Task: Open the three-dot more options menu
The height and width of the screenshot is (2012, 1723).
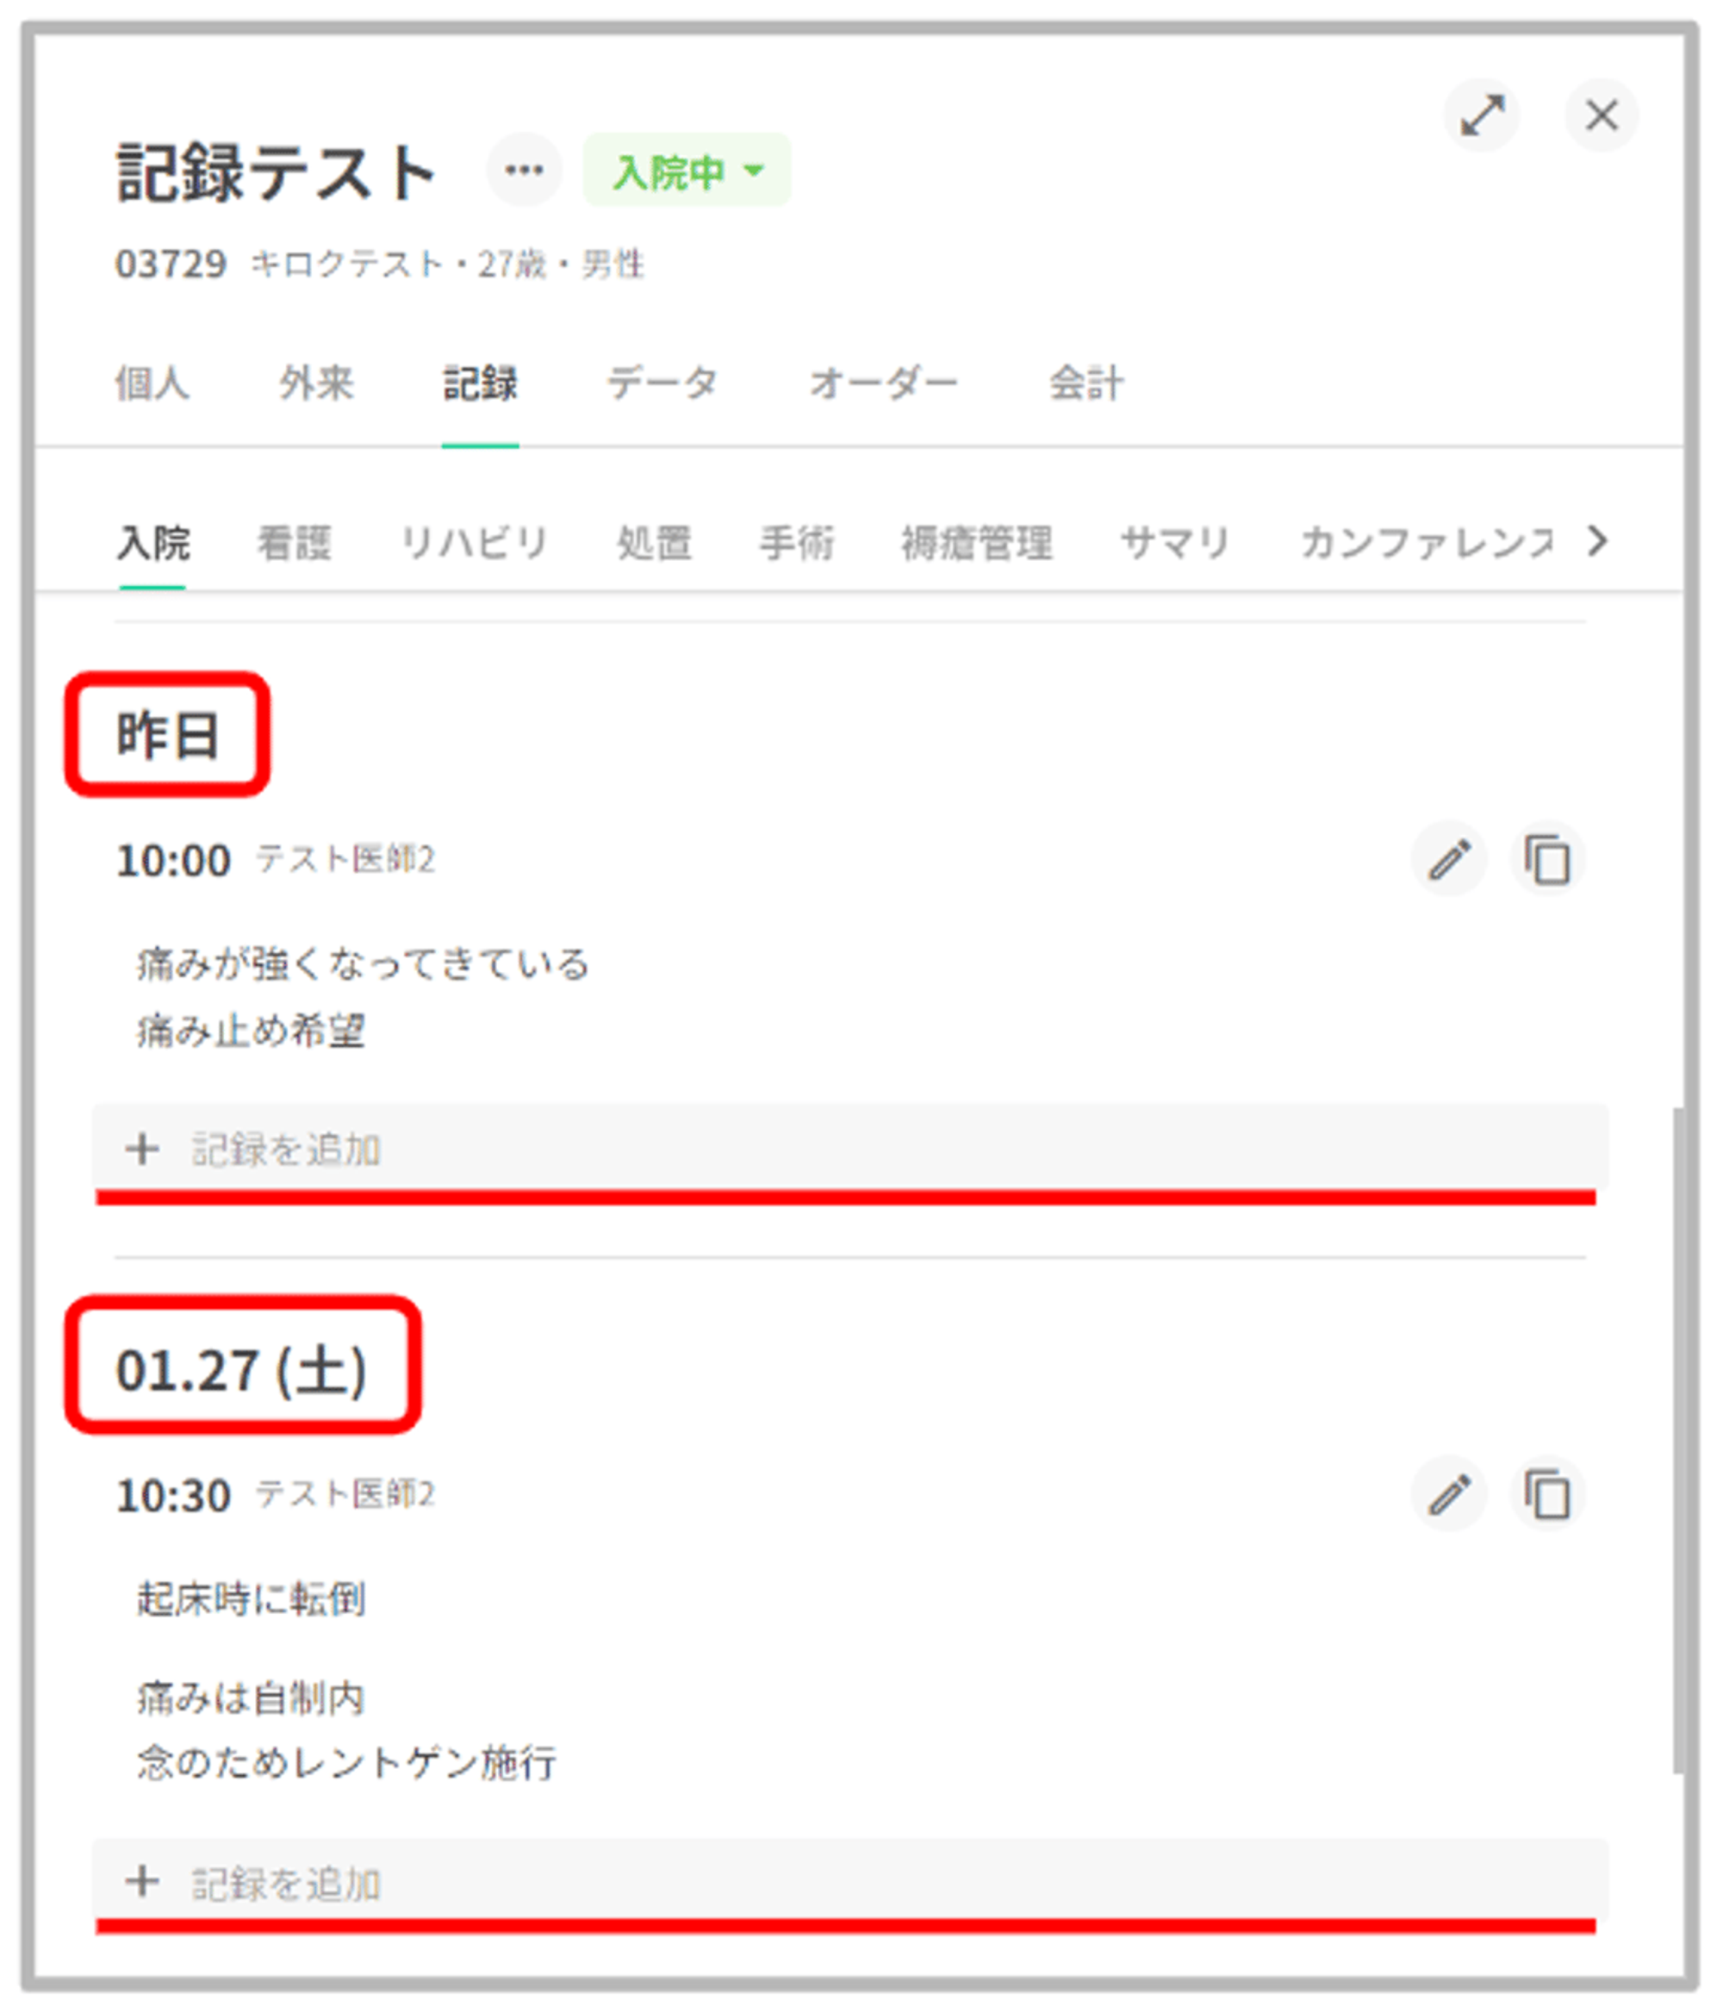Action: (x=524, y=171)
